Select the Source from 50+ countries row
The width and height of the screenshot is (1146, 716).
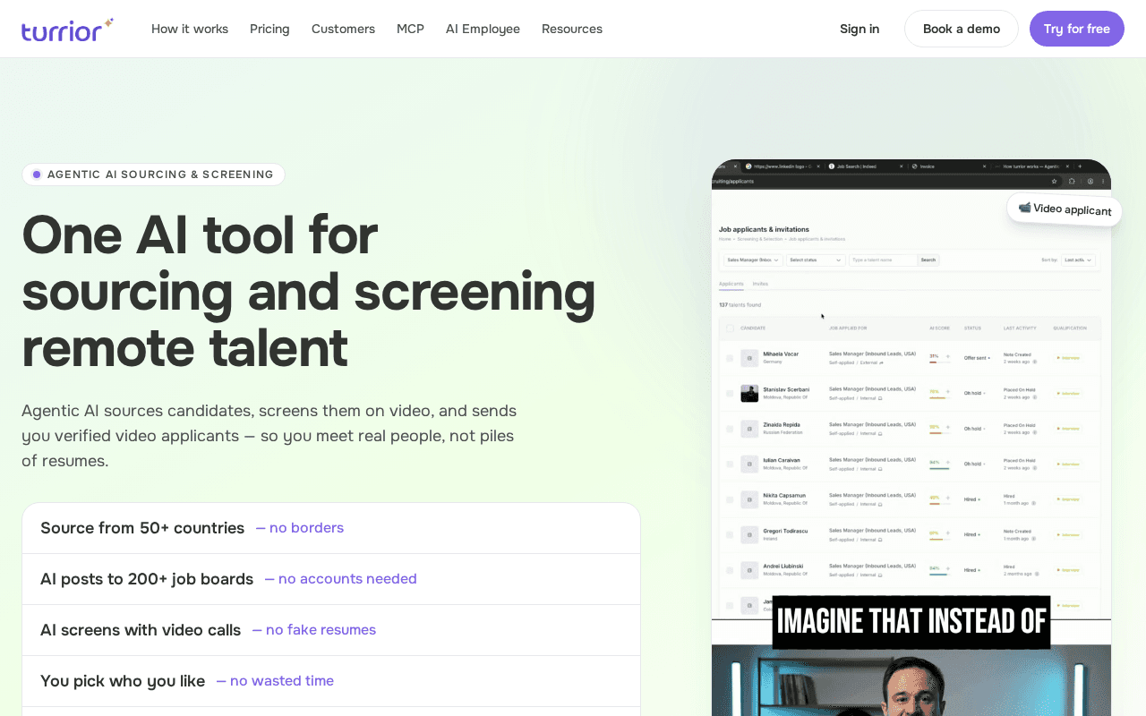click(331, 528)
